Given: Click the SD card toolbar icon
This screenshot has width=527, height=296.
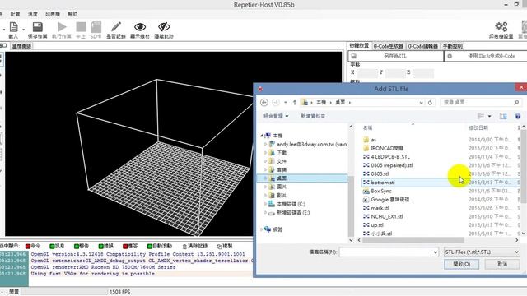Looking at the screenshot, I should [x=96, y=27].
